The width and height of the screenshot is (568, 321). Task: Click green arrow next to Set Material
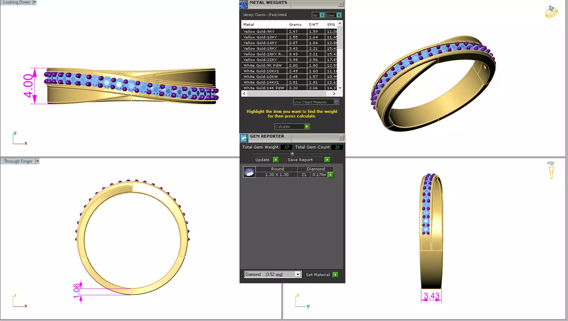point(335,275)
